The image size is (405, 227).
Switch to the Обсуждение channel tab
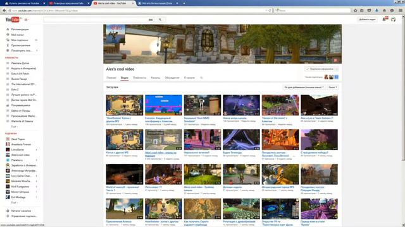click(172, 78)
